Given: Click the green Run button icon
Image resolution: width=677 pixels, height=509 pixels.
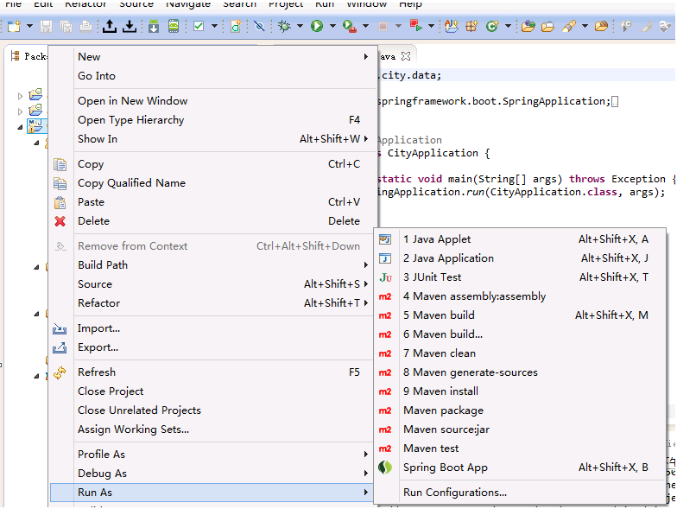Looking at the screenshot, I should [x=317, y=26].
